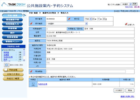Viewport: 140px width, 100px height.
Task: Click the 作成完了帳票 button
Action: (13, 79)
